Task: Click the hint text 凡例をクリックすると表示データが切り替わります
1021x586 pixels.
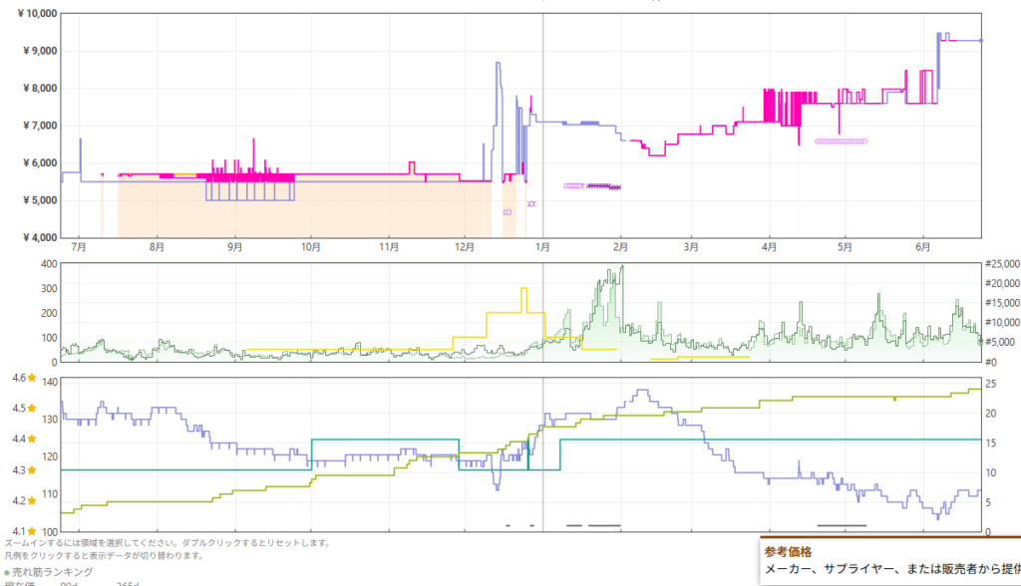Action: pyautogui.click(x=104, y=556)
